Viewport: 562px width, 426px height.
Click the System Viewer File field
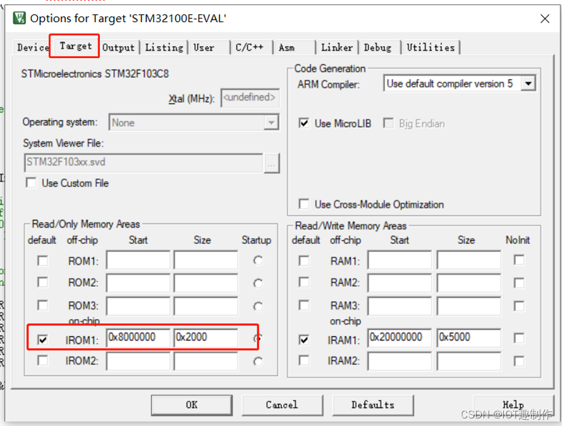[x=144, y=162]
